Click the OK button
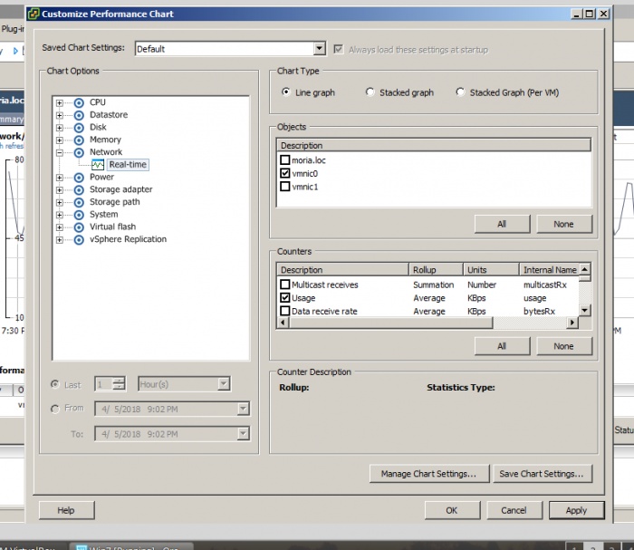634x550 pixels. tap(452, 510)
